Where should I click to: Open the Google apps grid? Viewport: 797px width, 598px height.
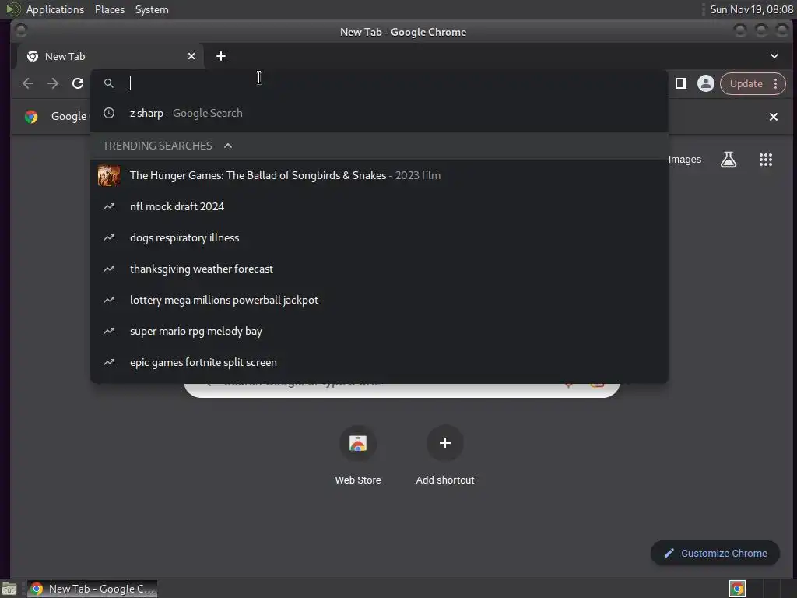pos(766,160)
